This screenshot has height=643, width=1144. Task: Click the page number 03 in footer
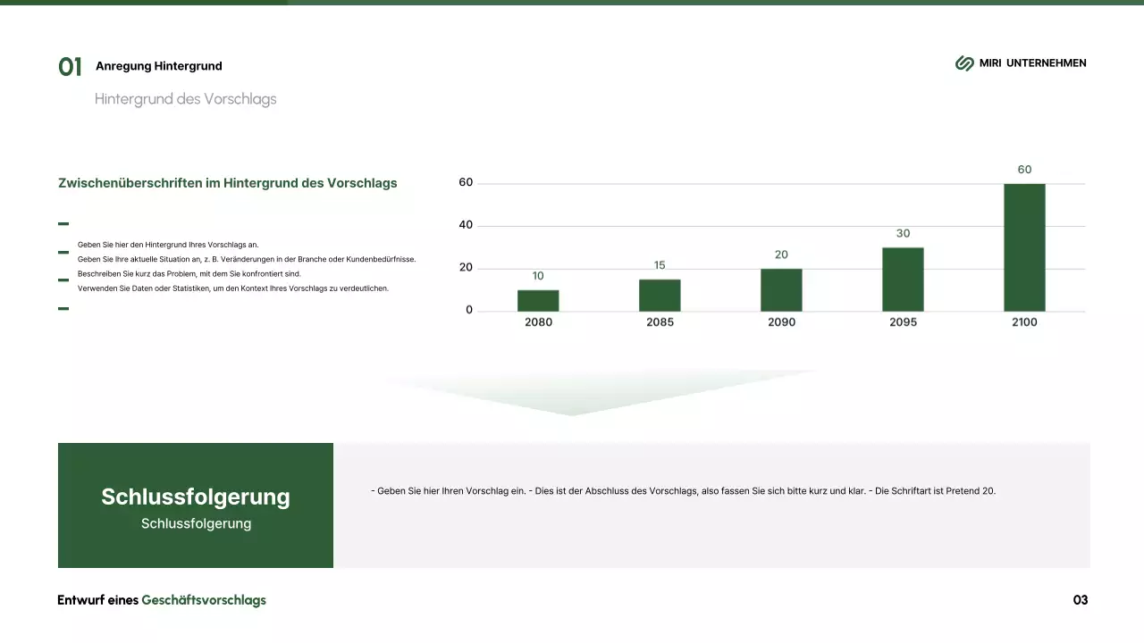click(1080, 600)
